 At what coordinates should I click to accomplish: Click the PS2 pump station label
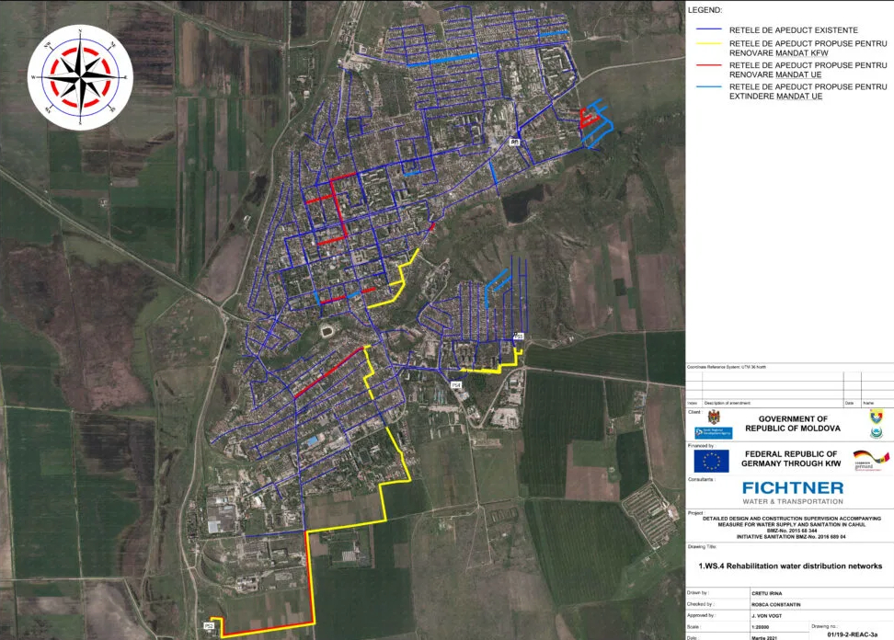pyautogui.click(x=209, y=626)
